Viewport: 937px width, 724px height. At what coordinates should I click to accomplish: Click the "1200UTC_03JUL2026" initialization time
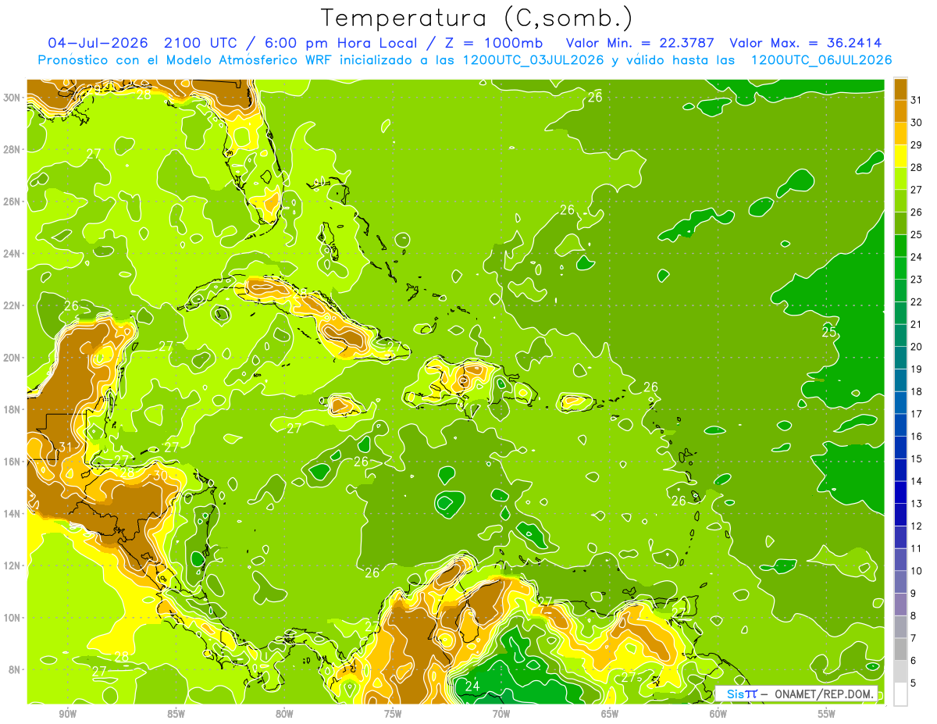(x=533, y=60)
